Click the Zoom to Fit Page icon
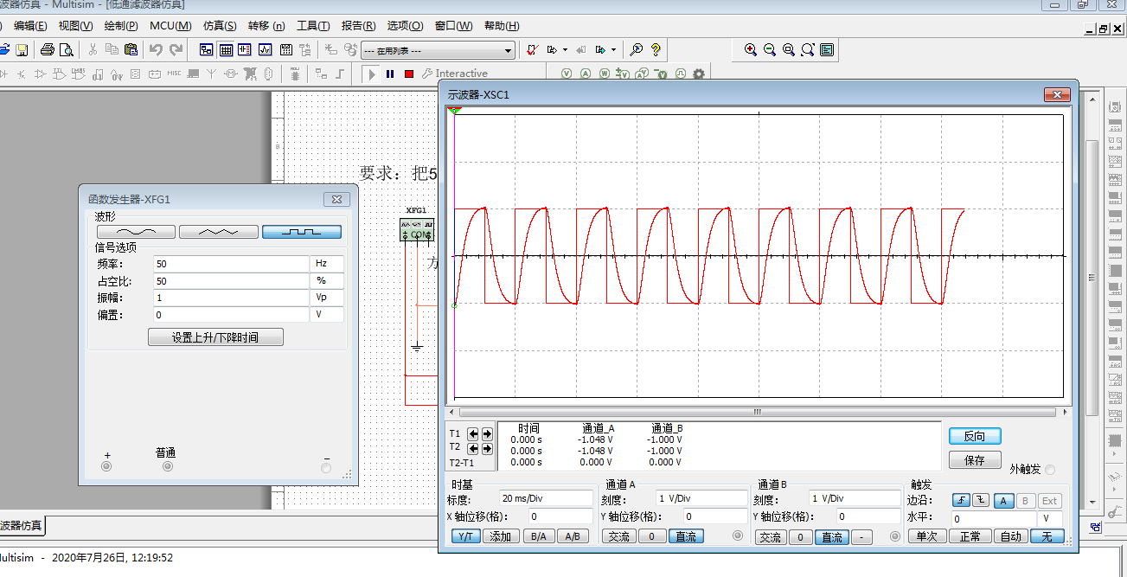Image resolution: width=1127 pixels, height=577 pixels. [x=808, y=49]
